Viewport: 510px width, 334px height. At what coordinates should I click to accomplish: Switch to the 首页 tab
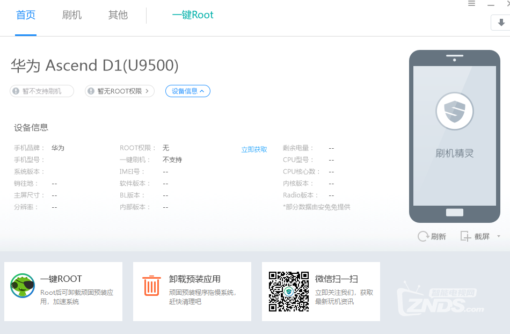pyautogui.click(x=26, y=15)
